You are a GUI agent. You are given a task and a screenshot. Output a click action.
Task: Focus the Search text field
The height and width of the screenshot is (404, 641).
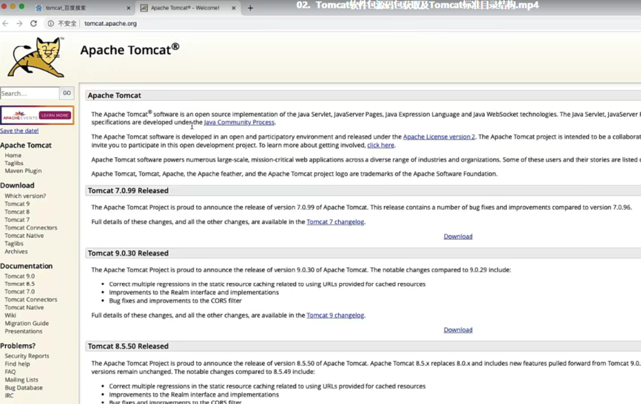click(29, 94)
